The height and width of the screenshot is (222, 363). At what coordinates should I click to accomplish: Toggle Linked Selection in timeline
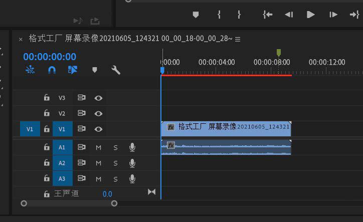73,70
